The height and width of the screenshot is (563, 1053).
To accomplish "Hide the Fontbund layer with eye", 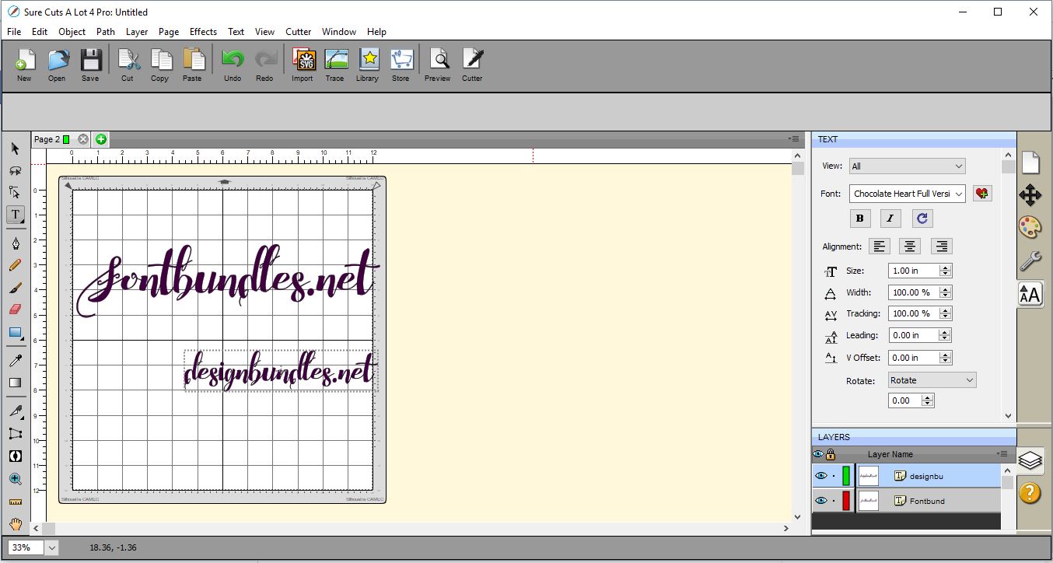I will pyautogui.click(x=820, y=501).
